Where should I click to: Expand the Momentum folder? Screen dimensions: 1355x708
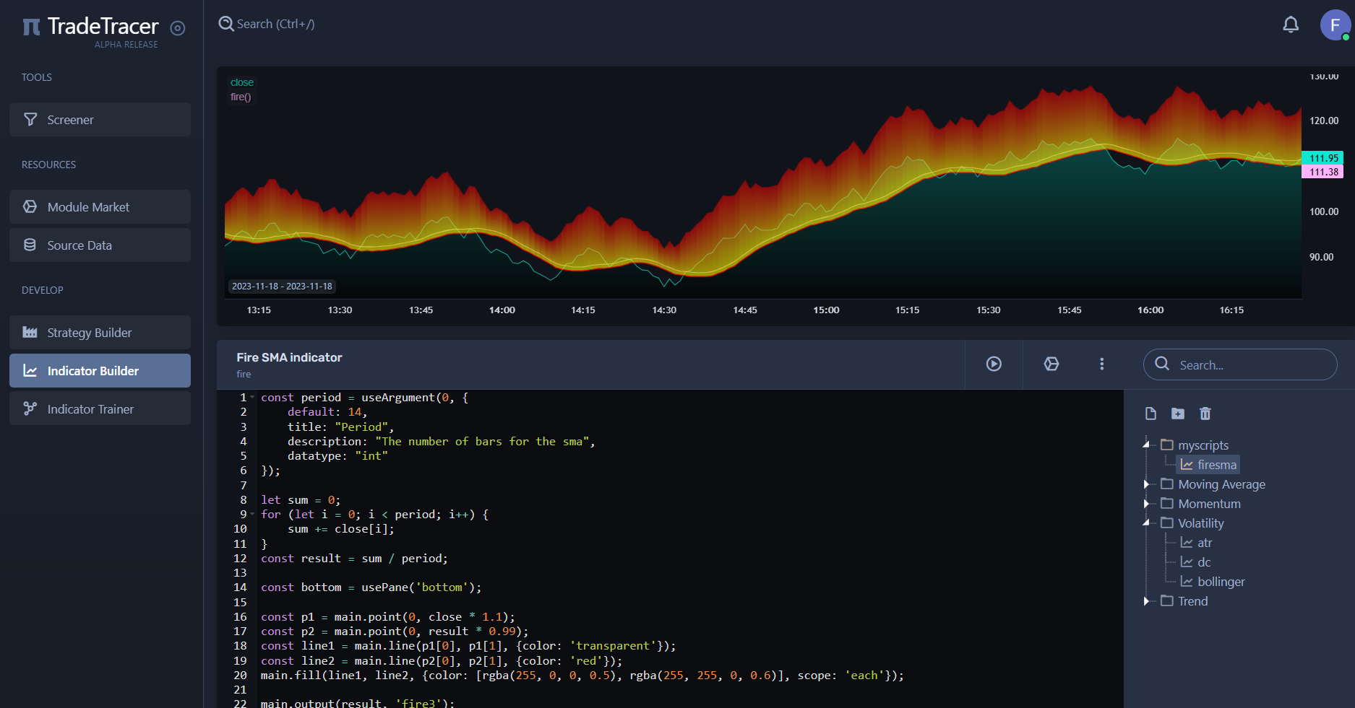[1146, 503]
